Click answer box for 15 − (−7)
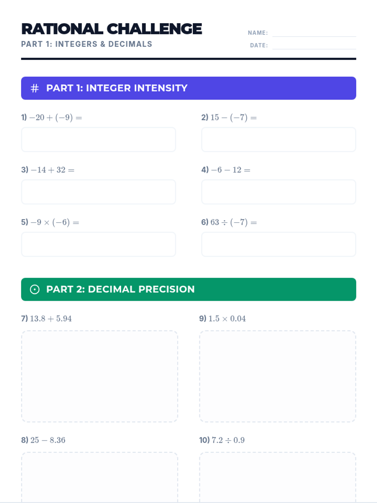 pyautogui.click(x=278, y=140)
